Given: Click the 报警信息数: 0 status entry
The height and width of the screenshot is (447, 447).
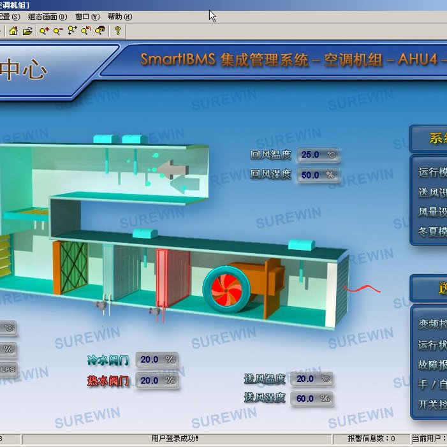Looking at the screenshot, I should coord(372,439).
